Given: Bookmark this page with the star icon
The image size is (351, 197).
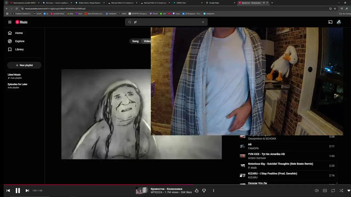Looking at the screenshot, I should [x=335, y=8].
